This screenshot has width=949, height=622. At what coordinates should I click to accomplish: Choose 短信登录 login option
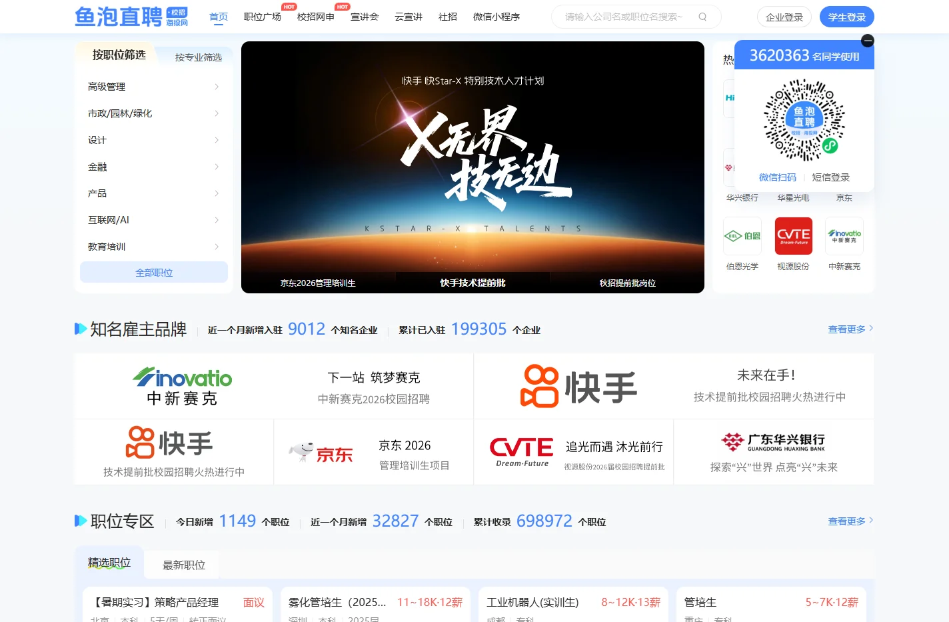tap(831, 177)
